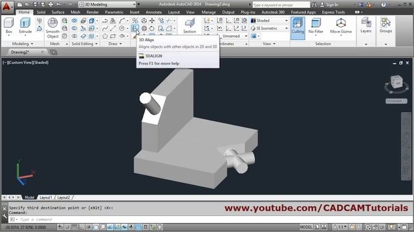414x232 pixels.
Task: Click the 3D Rotate tool icon
Action: point(144,28)
